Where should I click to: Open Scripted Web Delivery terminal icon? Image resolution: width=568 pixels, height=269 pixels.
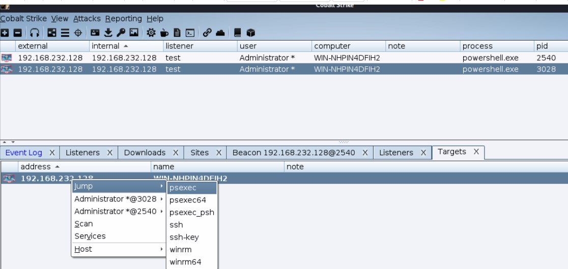[x=190, y=33]
